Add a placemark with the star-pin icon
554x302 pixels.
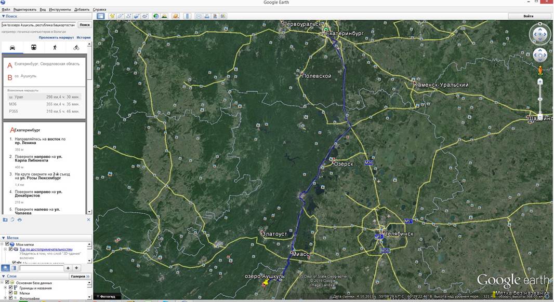(112, 16)
